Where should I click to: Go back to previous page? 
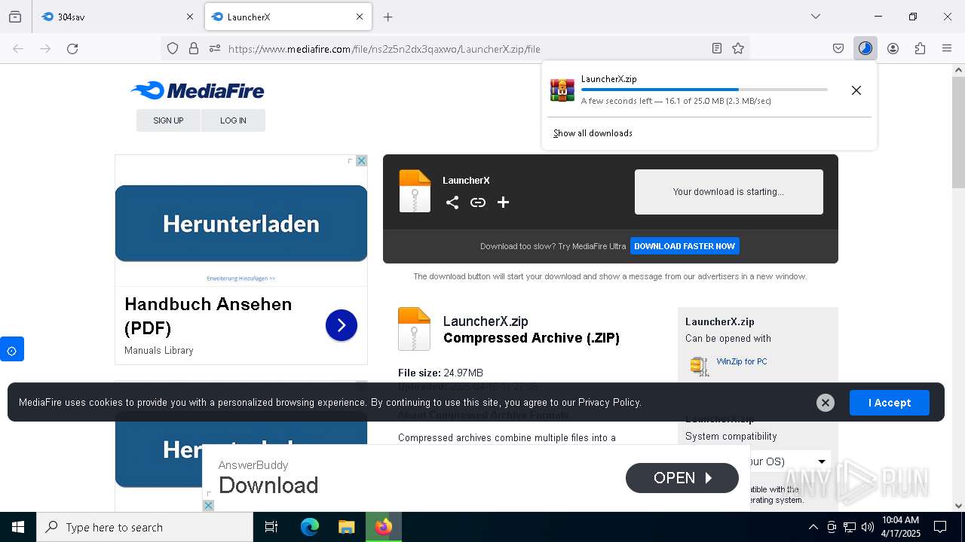click(x=18, y=48)
